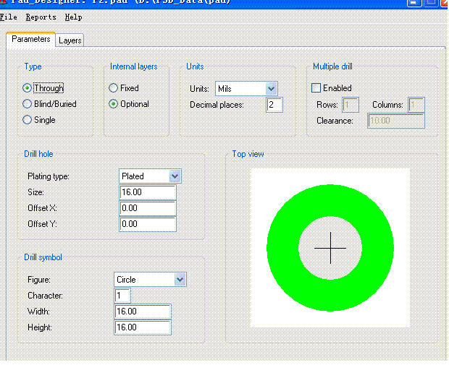Open the Plating type dropdown
Screen dimensions: 449x365
coord(175,176)
